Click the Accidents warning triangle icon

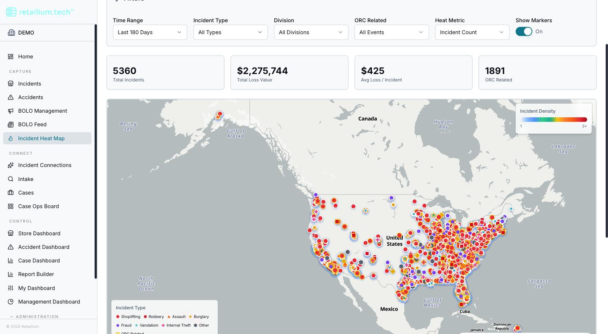tap(11, 97)
